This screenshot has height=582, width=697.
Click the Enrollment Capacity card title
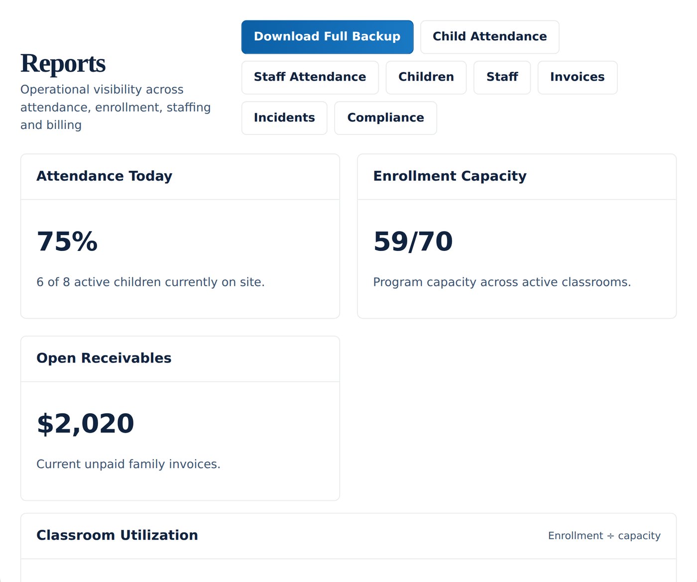pyautogui.click(x=450, y=176)
